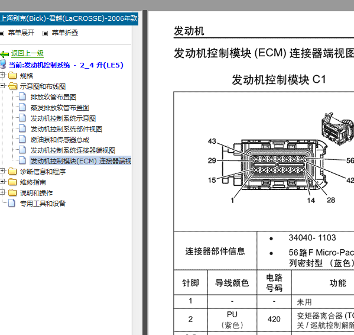Open 发动机控制系统连接器端视图 page

tap(73, 150)
